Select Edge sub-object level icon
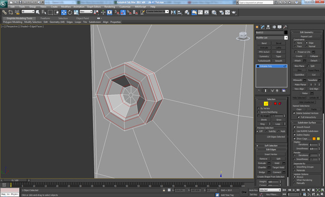Viewport: 325px width, 197px height. coord(266,104)
